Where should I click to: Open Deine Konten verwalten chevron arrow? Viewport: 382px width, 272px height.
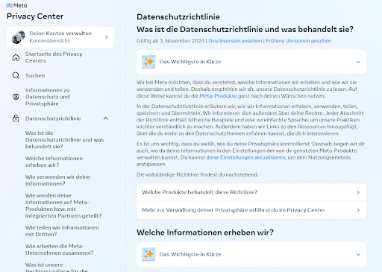107,37
